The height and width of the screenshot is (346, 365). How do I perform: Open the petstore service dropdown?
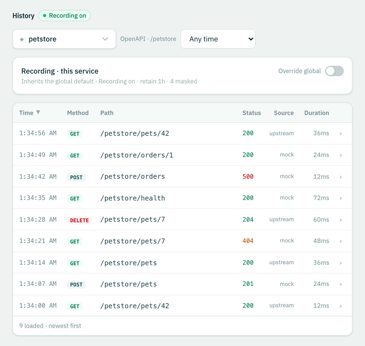(x=64, y=39)
